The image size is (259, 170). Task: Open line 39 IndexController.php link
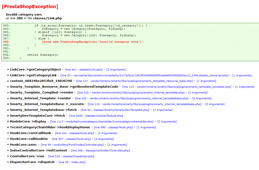[72, 145]
